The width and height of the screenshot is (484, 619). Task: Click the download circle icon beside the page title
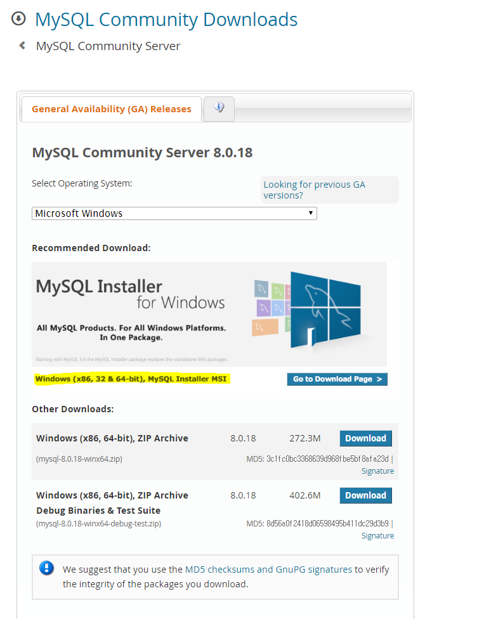(18, 18)
